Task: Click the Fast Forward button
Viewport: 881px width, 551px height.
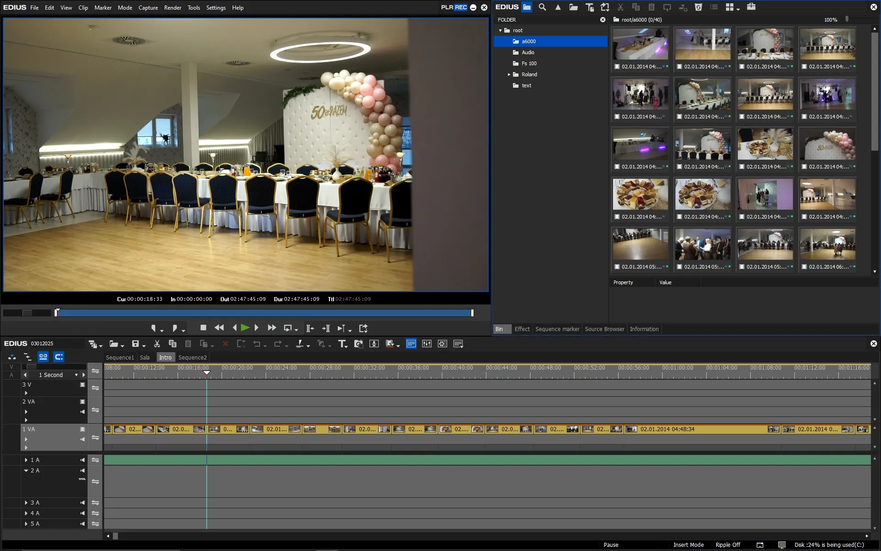Action: (272, 328)
